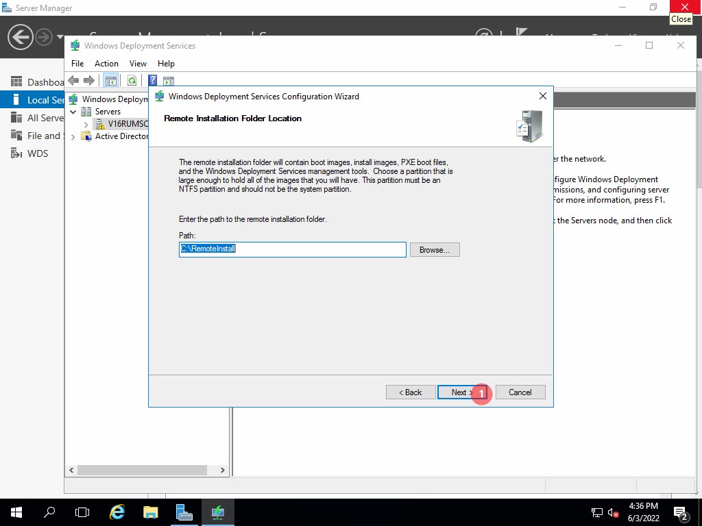Image resolution: width=702 pixels, height=526 pixels.
Task: Click the Refresh toolbar icon
Action: pyautogui.click(x=132, y=80)
